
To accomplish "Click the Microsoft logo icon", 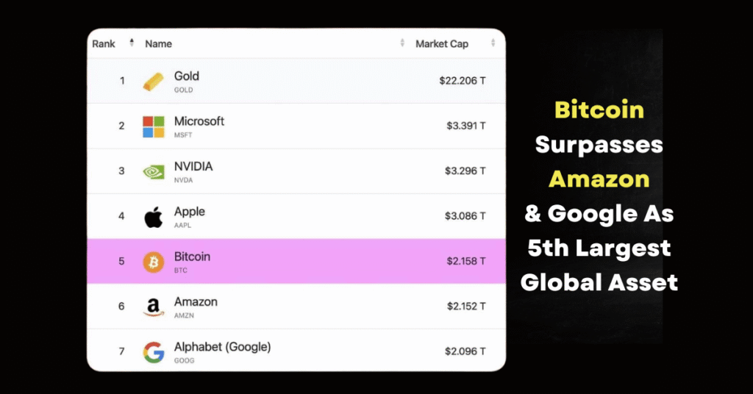I will [x=154, y=126].
